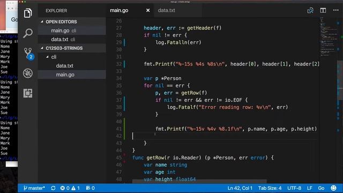Open data.txt in the cli folder
The width and height of the screenshot is (343, 193).
(72, 65)
